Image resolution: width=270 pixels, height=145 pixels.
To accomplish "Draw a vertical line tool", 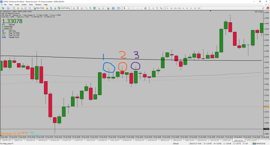I will click(133, 8).
